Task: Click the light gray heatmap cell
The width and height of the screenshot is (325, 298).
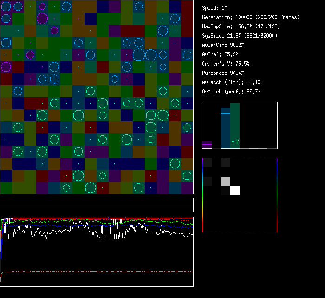Action: (x=226, y=181)
